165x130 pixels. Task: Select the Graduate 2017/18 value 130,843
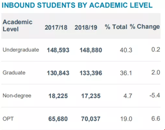(x=58, y=73)
